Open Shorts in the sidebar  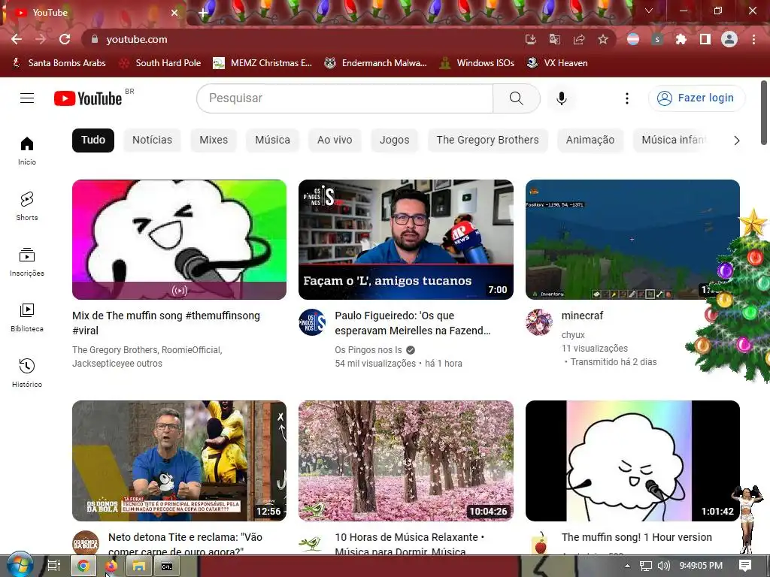coord(27,206)
